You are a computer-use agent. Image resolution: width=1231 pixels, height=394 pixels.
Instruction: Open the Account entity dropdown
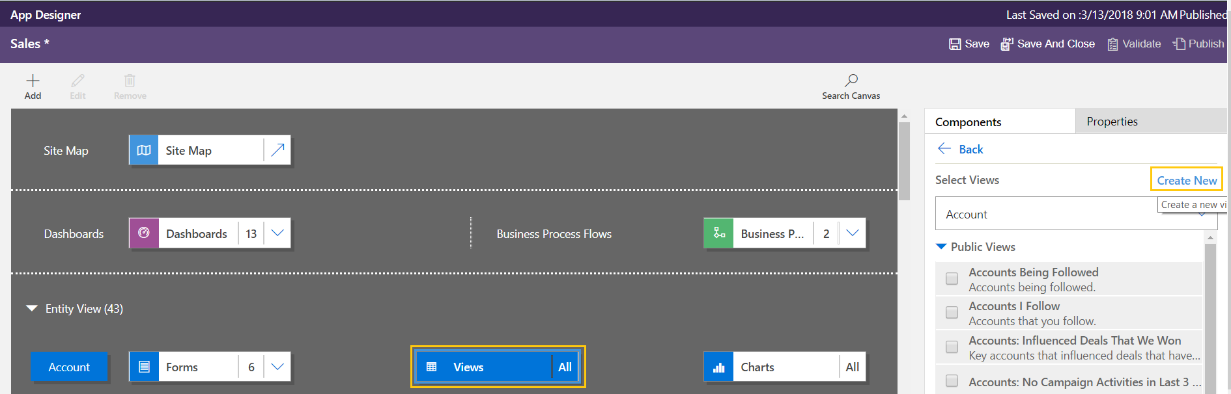click(x=1076, y=214)
